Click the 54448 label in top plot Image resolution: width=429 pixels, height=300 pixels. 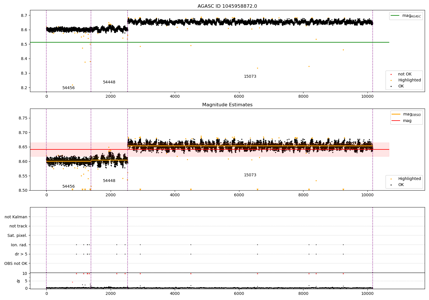pyautogui.click(x=109, y=82)
